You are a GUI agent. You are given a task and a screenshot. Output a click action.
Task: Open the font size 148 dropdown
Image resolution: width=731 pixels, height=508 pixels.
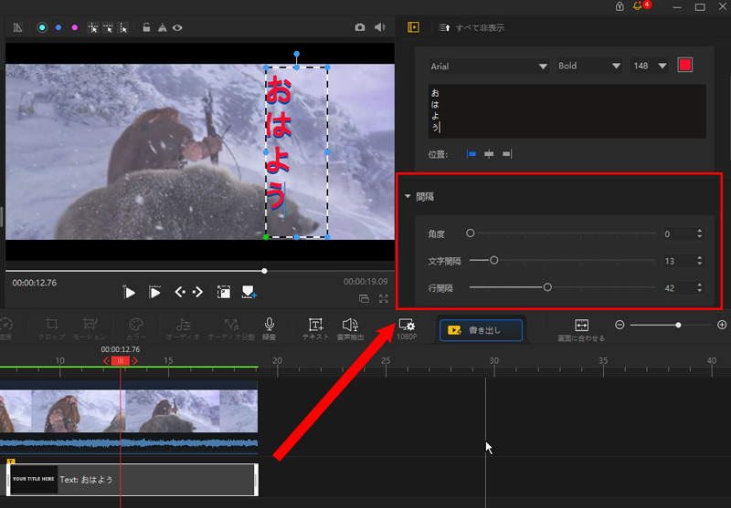pos(650,66)
